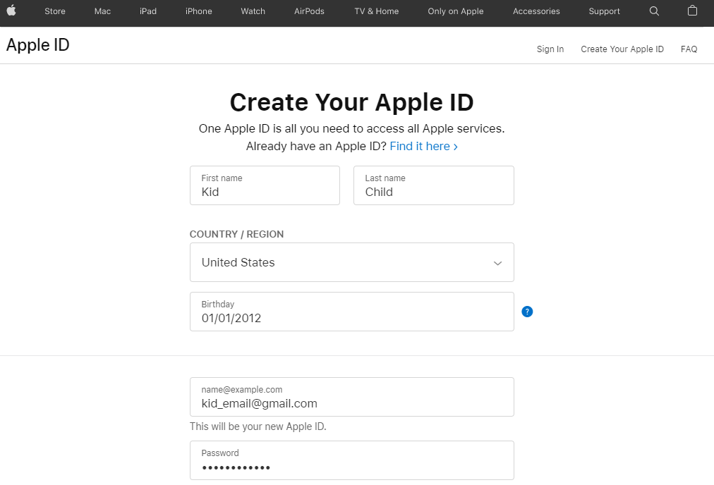Open the search magnifier icon
The width and height of the screenshot is (714, 485).
coord(654,11)
